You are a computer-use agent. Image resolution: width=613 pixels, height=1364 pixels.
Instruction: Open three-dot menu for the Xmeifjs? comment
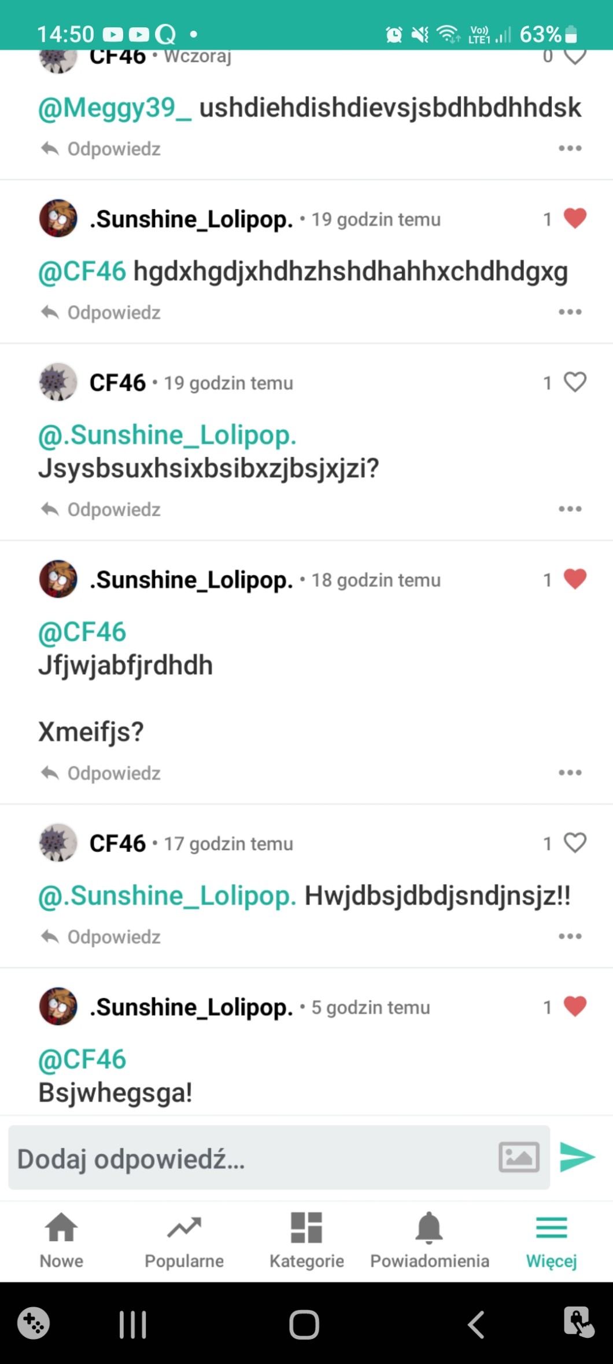tap(570, 773)
